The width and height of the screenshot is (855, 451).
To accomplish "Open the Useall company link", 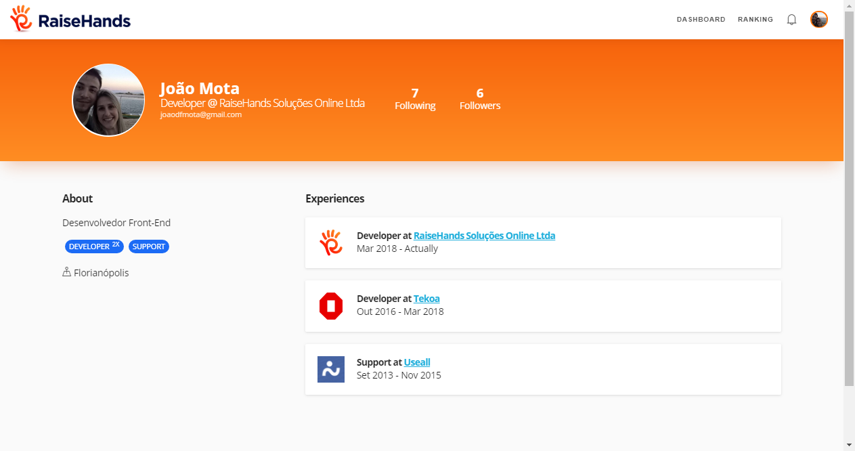I will coord(417,362).
